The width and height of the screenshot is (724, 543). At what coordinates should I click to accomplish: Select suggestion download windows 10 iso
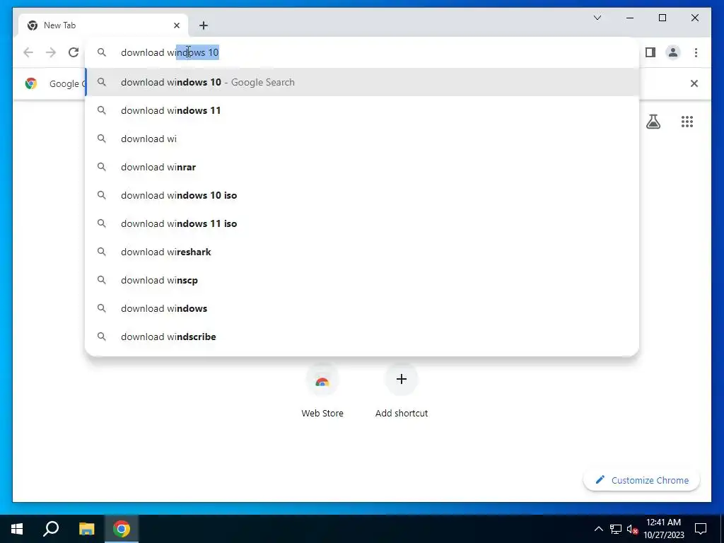pyautogui.click(x=362, y=195)
